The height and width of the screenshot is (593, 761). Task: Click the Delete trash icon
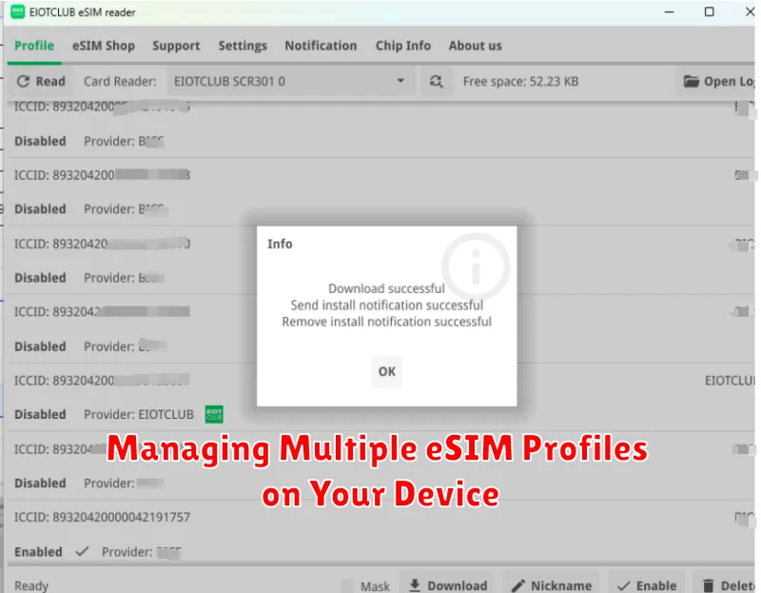coord(710,585)
